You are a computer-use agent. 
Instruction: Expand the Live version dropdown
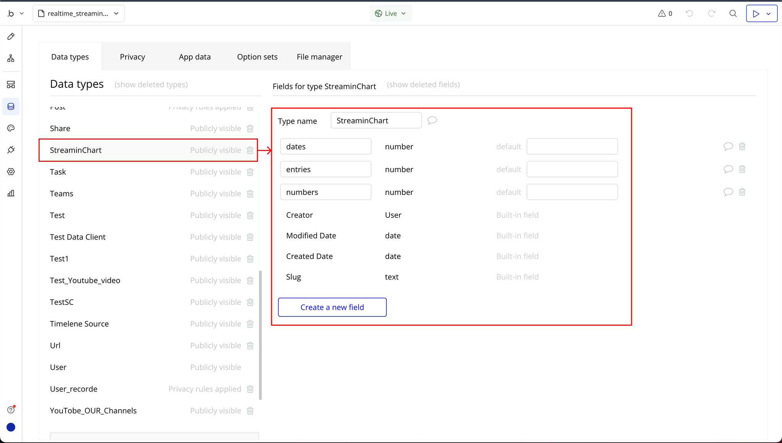(x=391, y=14)
